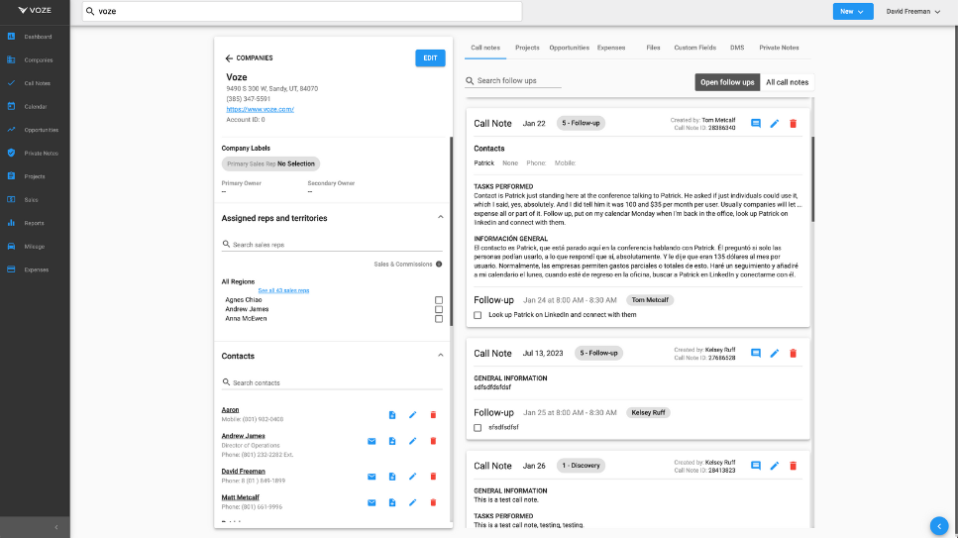Open Matt Metcalf contact name link
This screenshot has height=538, width=958.
tap(240, 497)
